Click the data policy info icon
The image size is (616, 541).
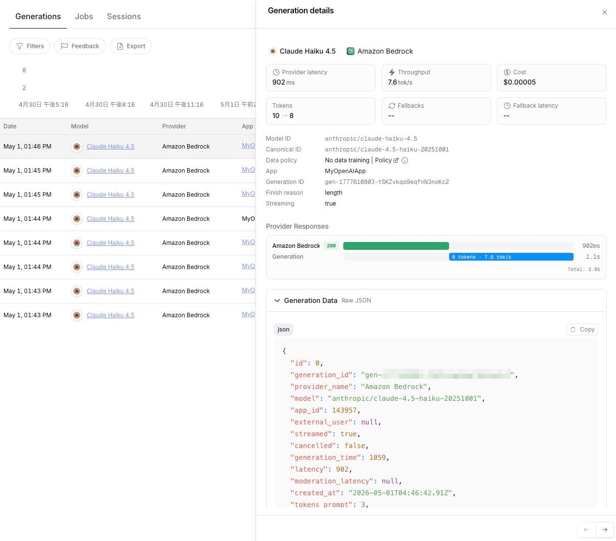(x=405, y=160)
